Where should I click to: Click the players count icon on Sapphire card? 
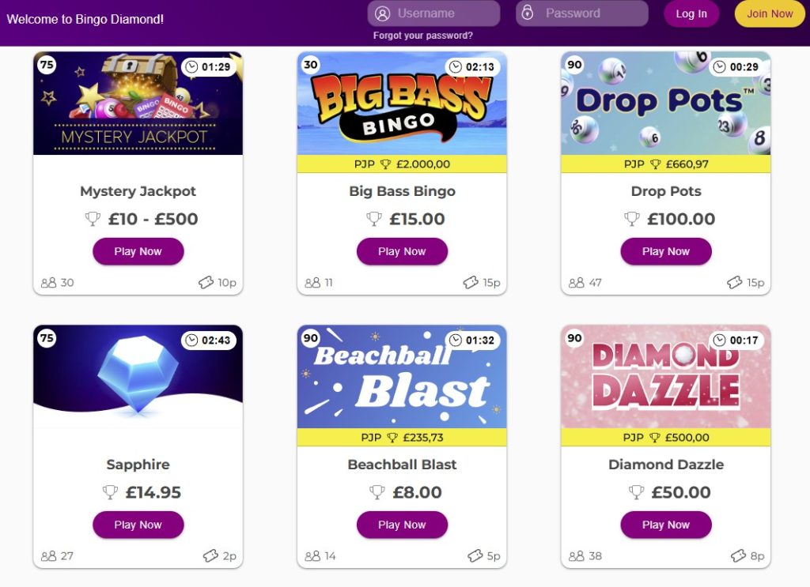pos(50,555)
